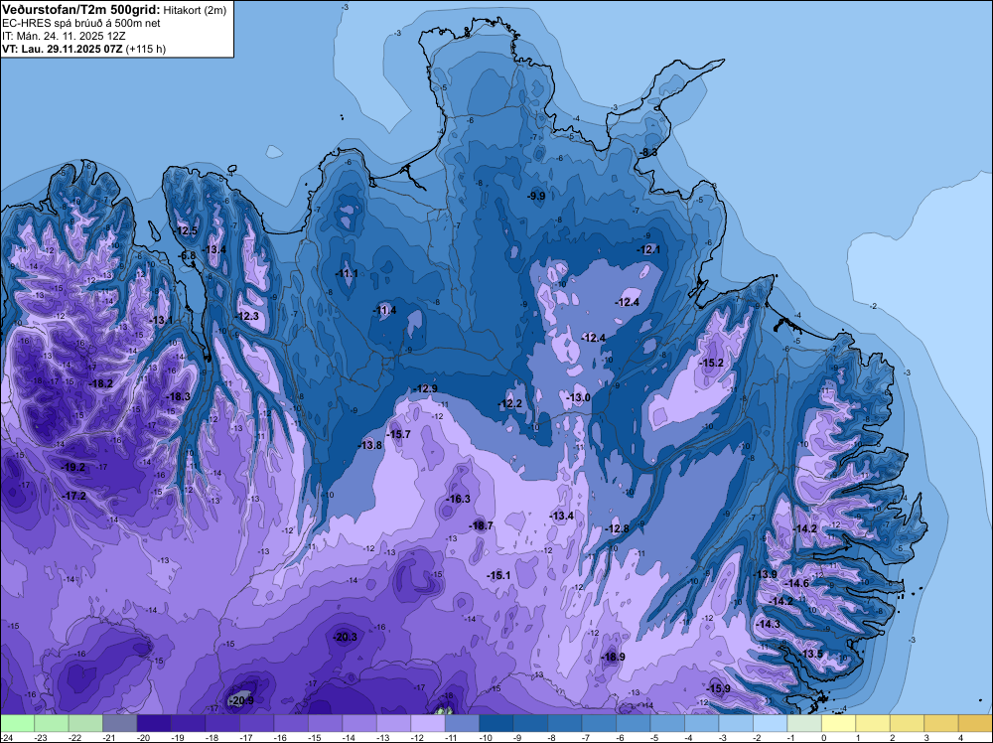The width and height of the screenshot is (993, 743).
Task: Click the -8.3 temperature label
Action: coord(647,153)
